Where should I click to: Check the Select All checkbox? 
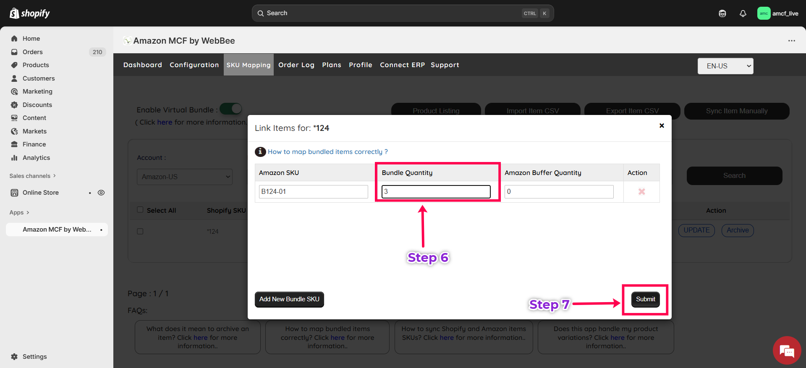point(140,210)
